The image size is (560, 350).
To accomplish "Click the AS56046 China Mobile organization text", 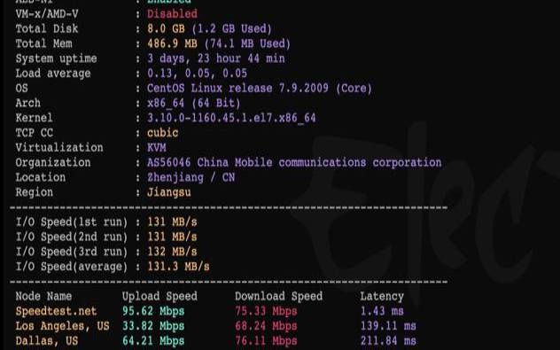I will [x=294, y=162].
